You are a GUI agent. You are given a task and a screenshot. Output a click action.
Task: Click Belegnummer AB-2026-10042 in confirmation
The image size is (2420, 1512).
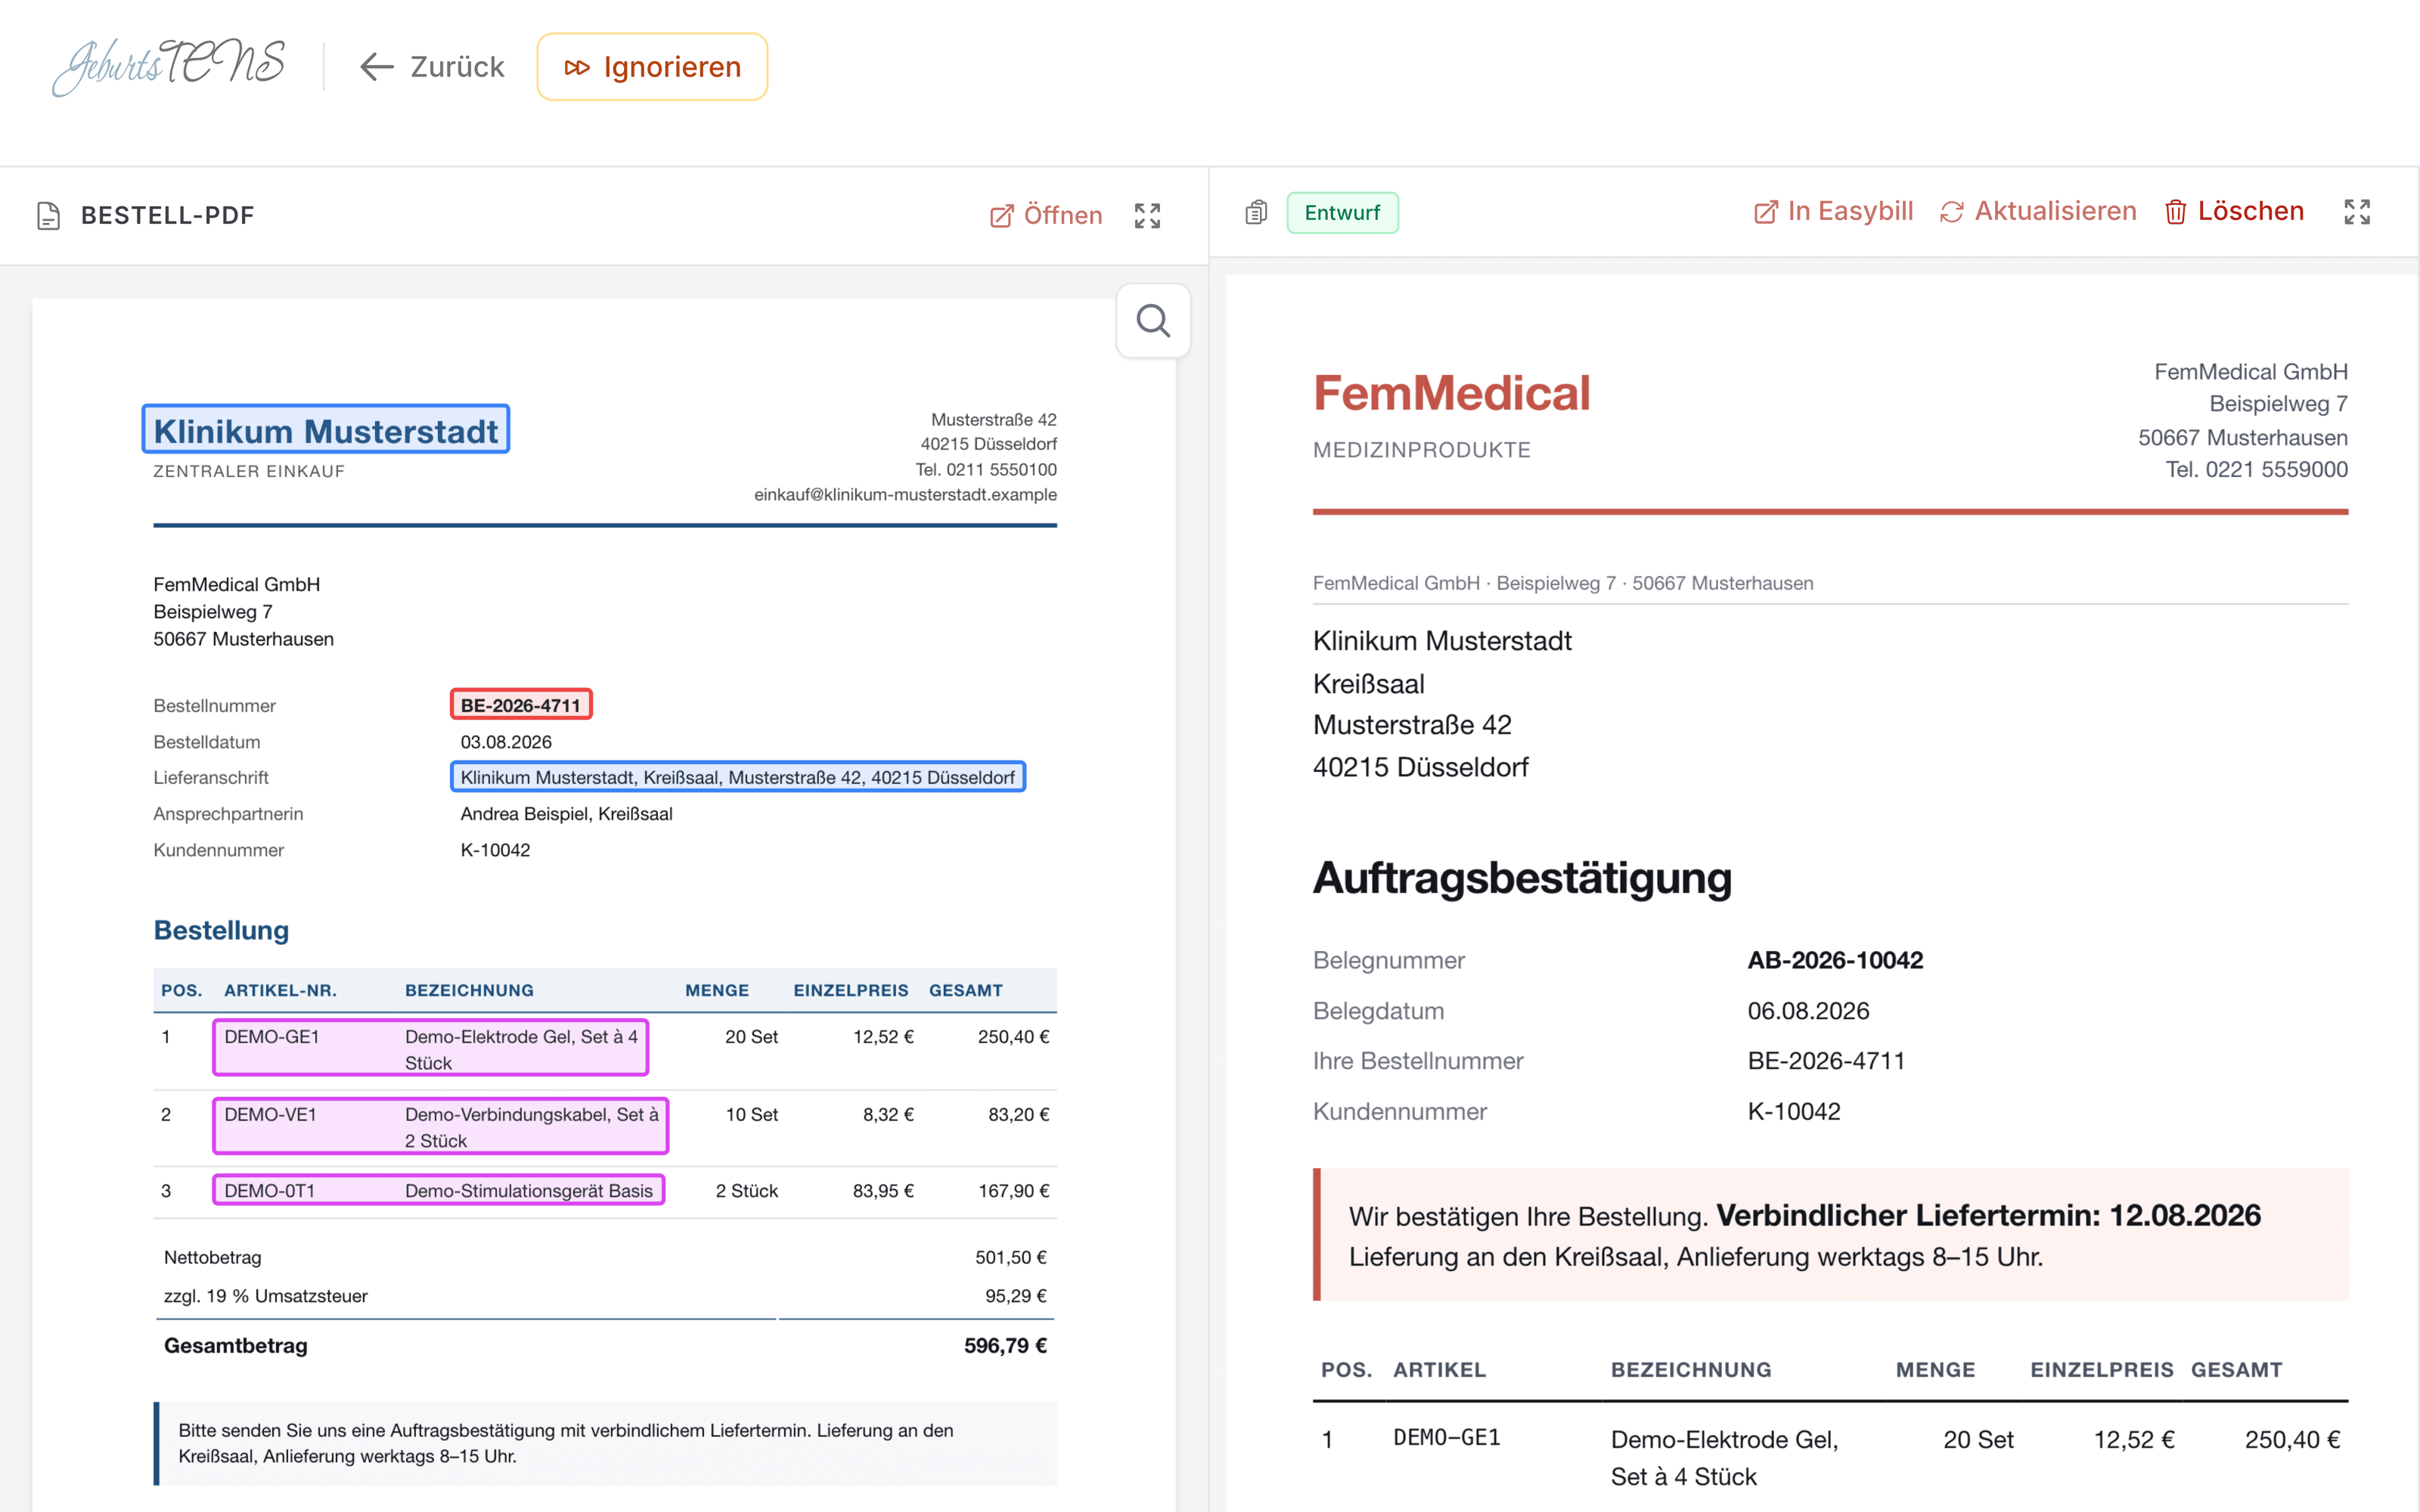pyautogui.click(x=1835, y=960)
